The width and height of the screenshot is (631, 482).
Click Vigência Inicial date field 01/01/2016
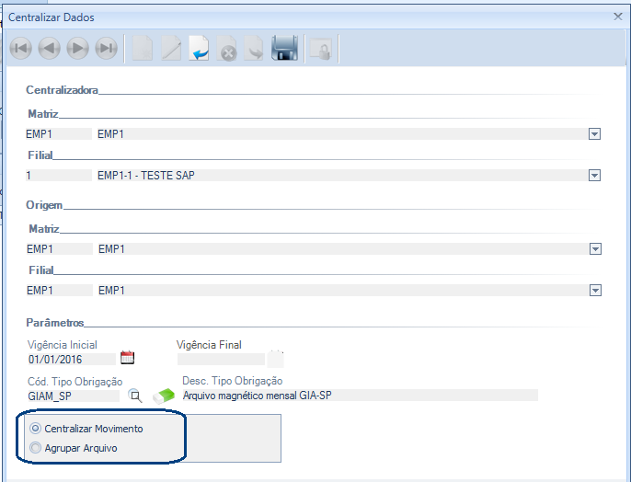tap(71, 360)
